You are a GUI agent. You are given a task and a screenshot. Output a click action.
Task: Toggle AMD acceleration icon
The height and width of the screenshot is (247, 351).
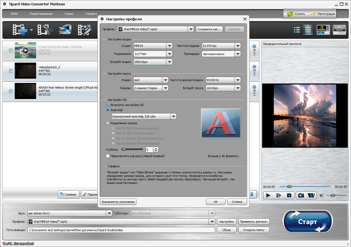point(339,30)
